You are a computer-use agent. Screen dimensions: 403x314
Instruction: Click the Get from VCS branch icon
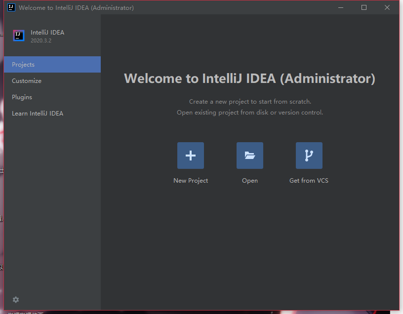pyautogui.click(x=309, y=156)
